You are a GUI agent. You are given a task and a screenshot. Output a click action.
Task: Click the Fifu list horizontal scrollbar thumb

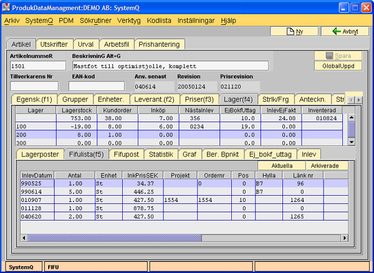[x=115, y=237]
